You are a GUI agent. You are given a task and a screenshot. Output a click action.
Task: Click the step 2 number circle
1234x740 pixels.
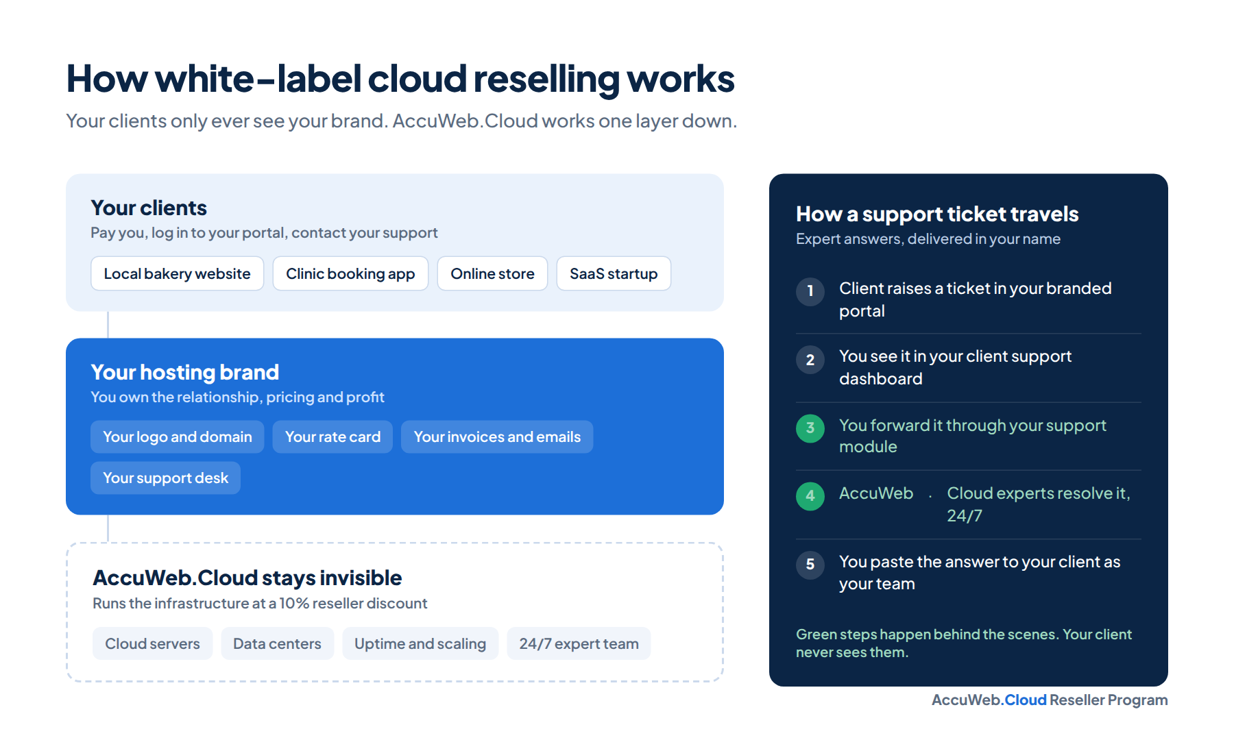(810, 360)
